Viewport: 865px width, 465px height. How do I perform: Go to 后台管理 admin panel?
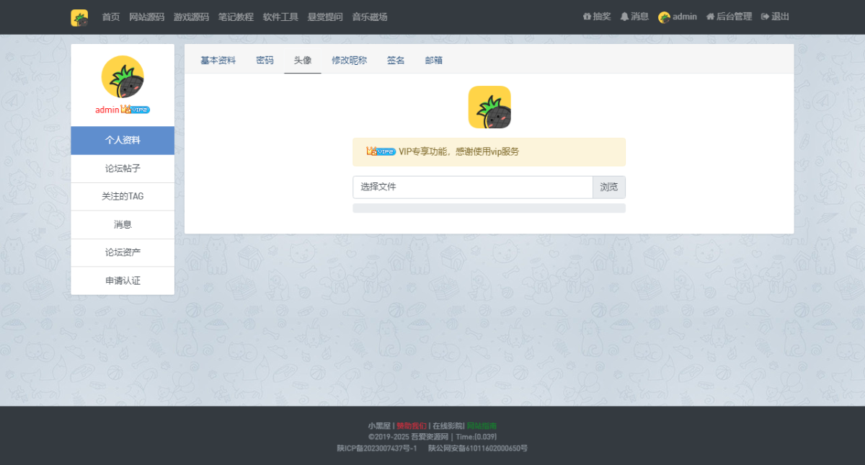pos(729,17)
